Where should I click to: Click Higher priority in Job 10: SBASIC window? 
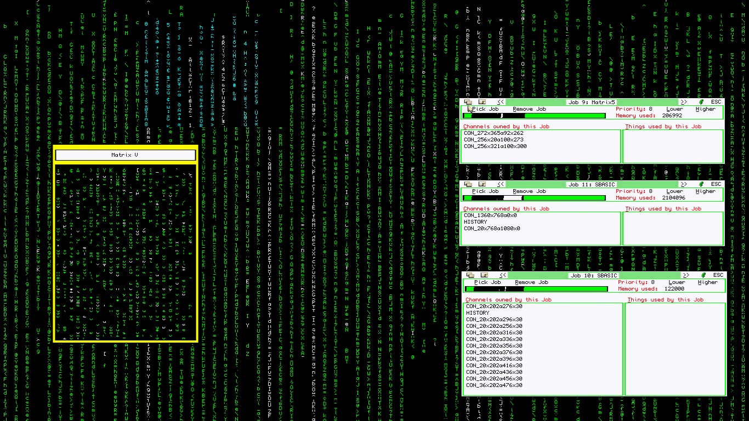click(707, 282)
